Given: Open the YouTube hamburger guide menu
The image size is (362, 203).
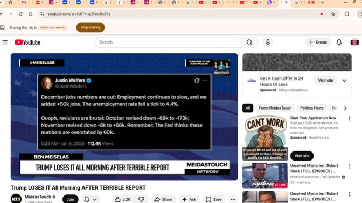Looking at the screenshot, I should click(x=5, y=42).
